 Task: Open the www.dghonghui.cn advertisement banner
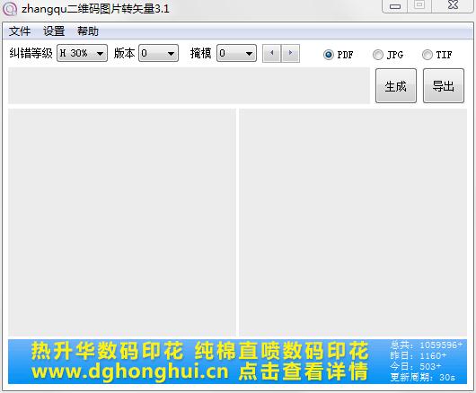pos(237,362)
